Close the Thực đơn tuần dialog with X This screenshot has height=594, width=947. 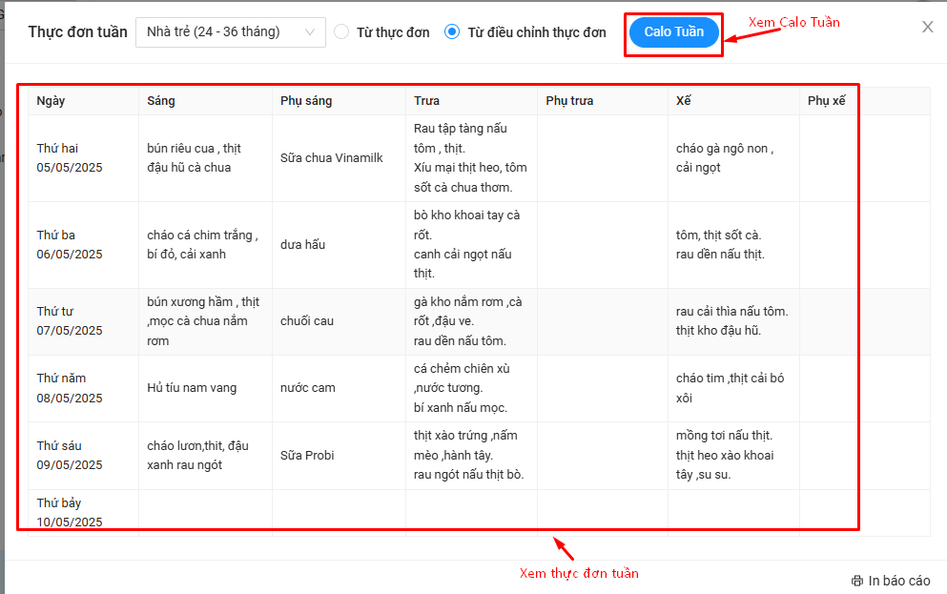tap(927, 28)
